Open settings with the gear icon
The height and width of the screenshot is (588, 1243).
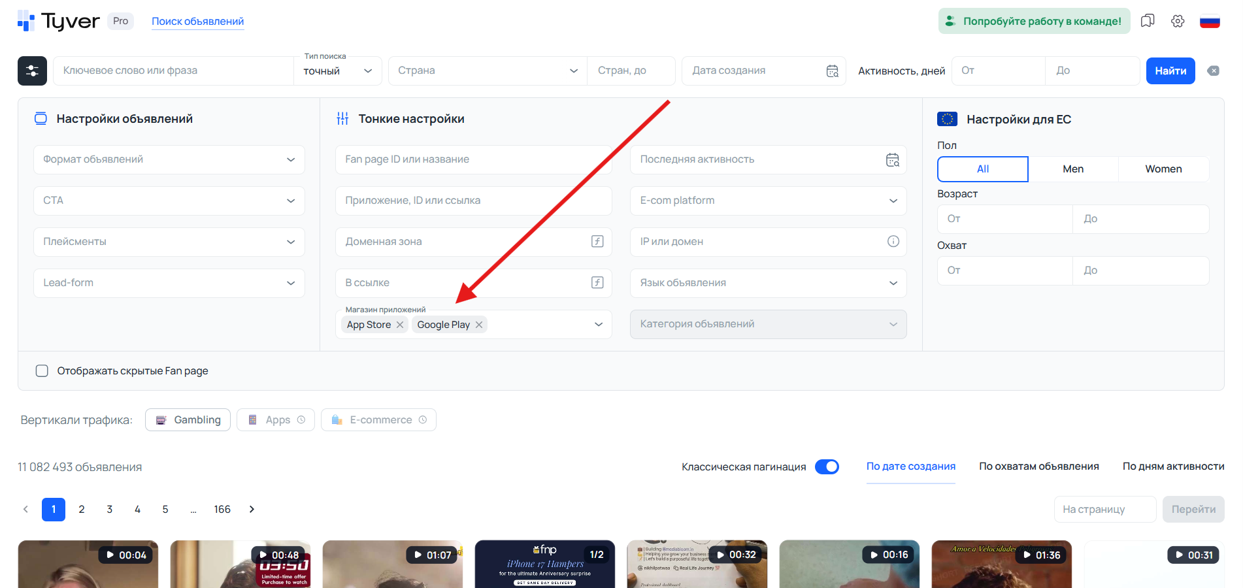1178,20
